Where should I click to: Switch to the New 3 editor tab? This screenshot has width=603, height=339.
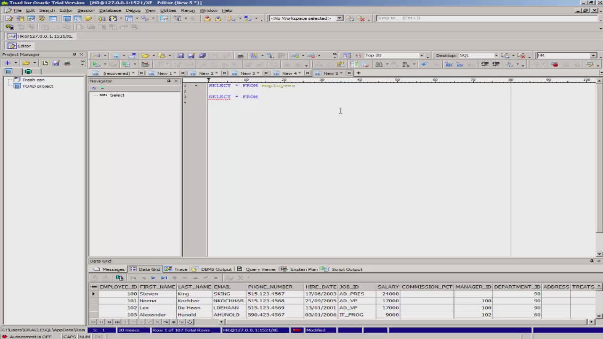pyautogui.click(x=249, y=73)
